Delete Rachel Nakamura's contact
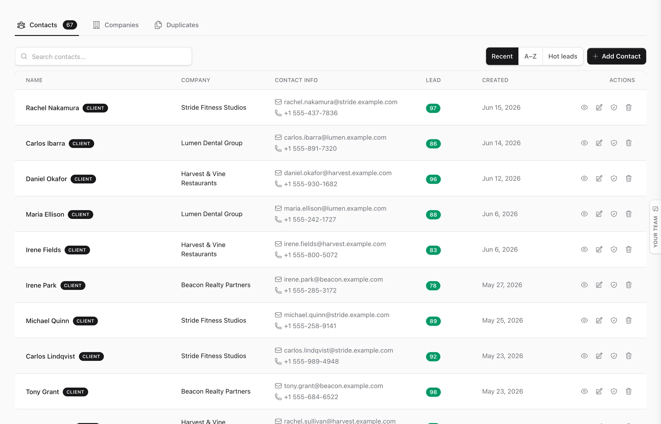661x424 pixels. tap(628, 107)
